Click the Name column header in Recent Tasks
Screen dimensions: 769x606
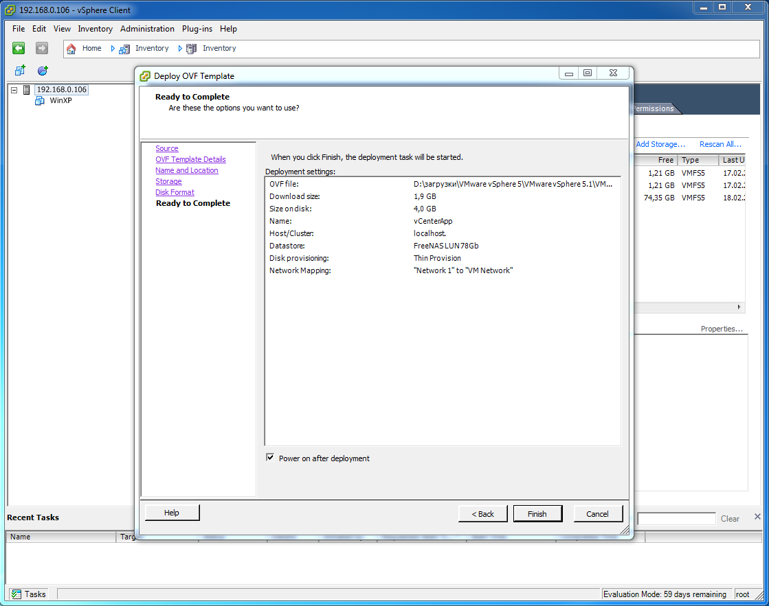[x=60, y=537]
